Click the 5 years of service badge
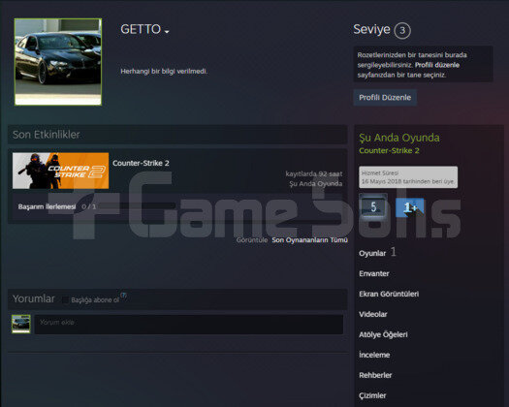This screenshot has width=509, height=407. pos(373,206)
